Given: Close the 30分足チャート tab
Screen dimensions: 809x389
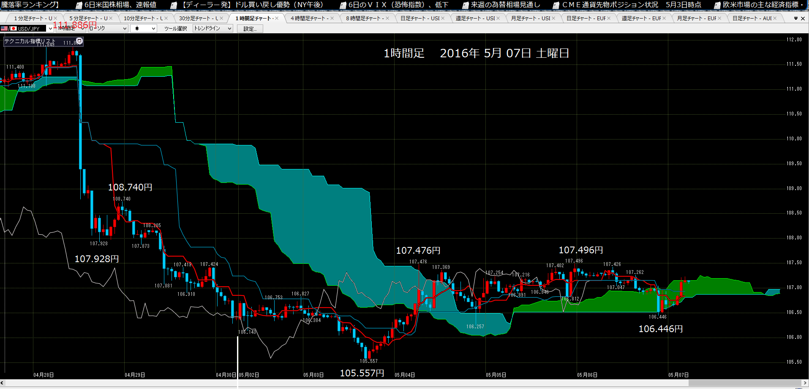Looking at the screenshot, I should click(x=221, y=18).
